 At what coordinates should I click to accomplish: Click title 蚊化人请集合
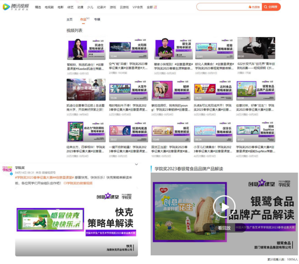click(214, 66)
